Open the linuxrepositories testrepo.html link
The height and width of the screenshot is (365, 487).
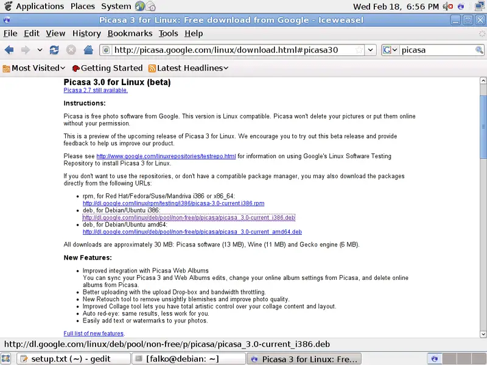pos(166,156)
